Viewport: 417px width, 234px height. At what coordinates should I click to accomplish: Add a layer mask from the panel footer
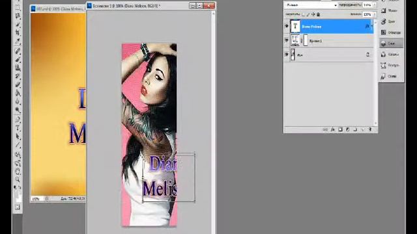point(340,130)
